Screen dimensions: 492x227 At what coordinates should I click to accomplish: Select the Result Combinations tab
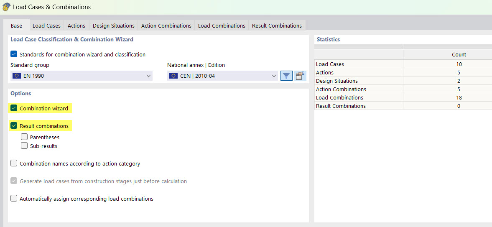(277, 26)
